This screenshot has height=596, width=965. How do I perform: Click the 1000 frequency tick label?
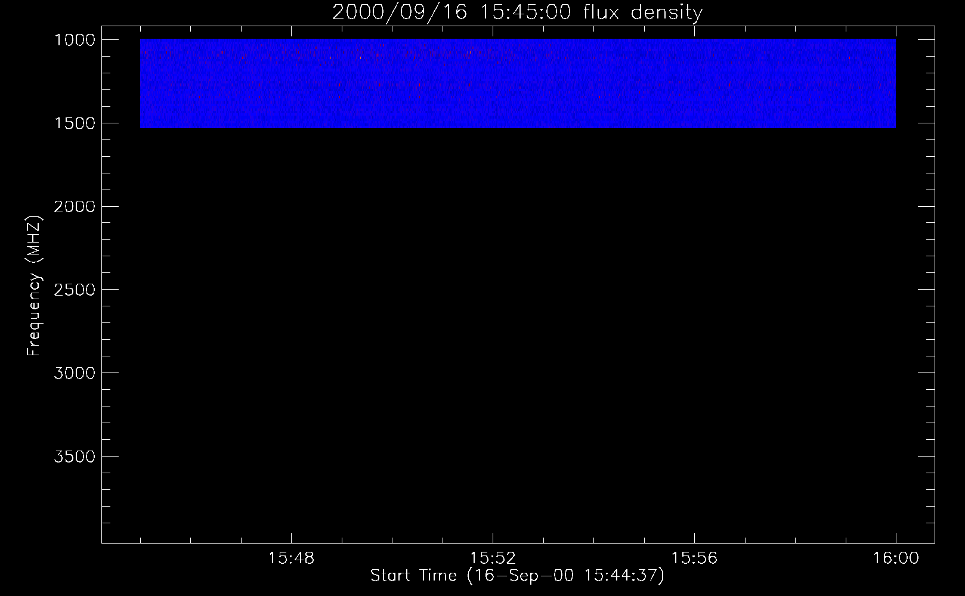[x=75, y=40]
